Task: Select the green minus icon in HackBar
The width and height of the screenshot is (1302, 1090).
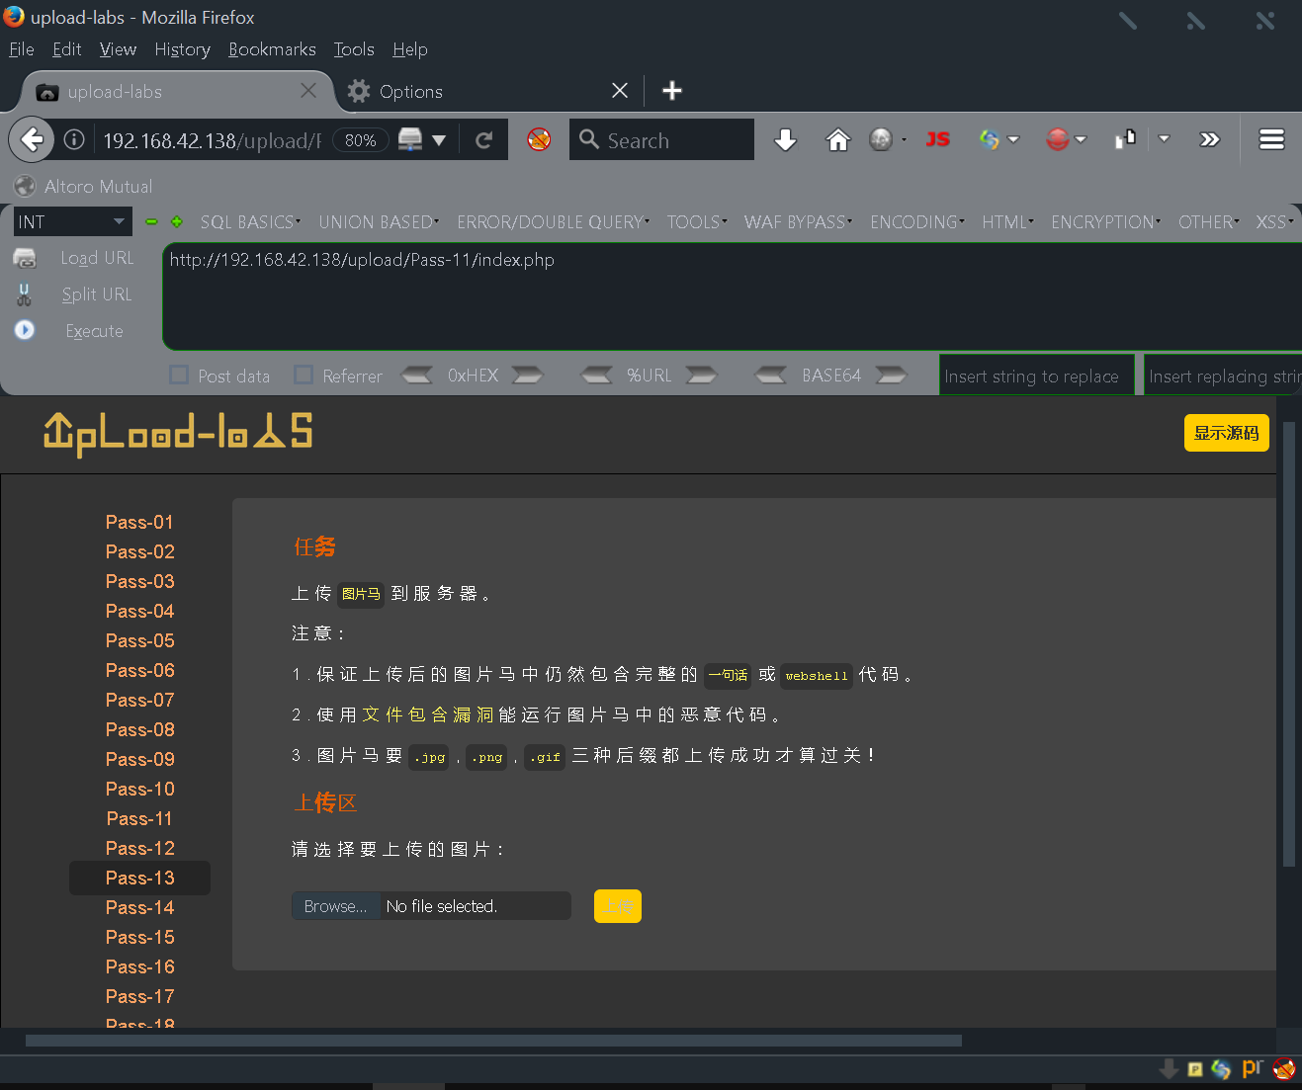Action: [x=151, y=222]
